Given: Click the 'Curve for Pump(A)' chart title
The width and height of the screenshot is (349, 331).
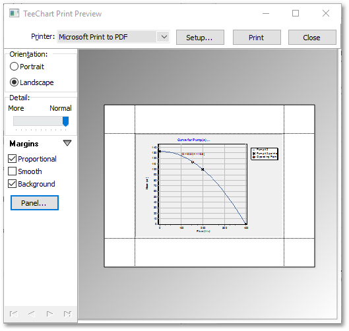Looking at the screenshot, I should click(x=193, y=140).
